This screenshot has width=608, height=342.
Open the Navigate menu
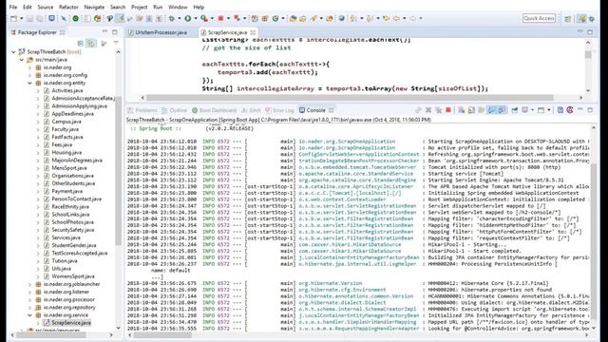94,7
